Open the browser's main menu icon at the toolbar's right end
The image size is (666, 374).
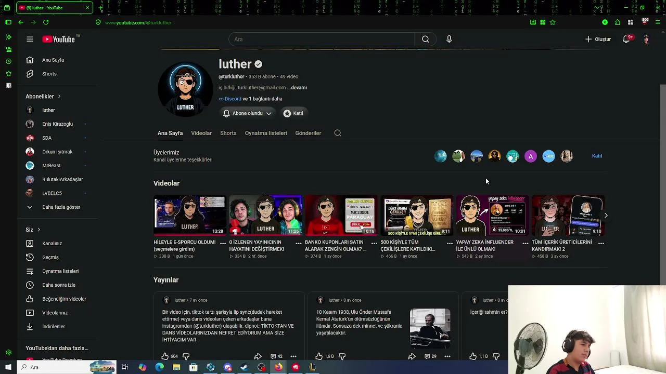click(658, 22)
